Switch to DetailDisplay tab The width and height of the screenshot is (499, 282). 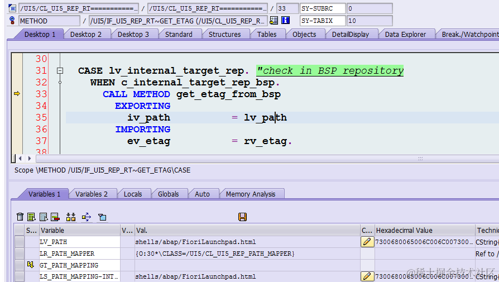tap(350, 35)
